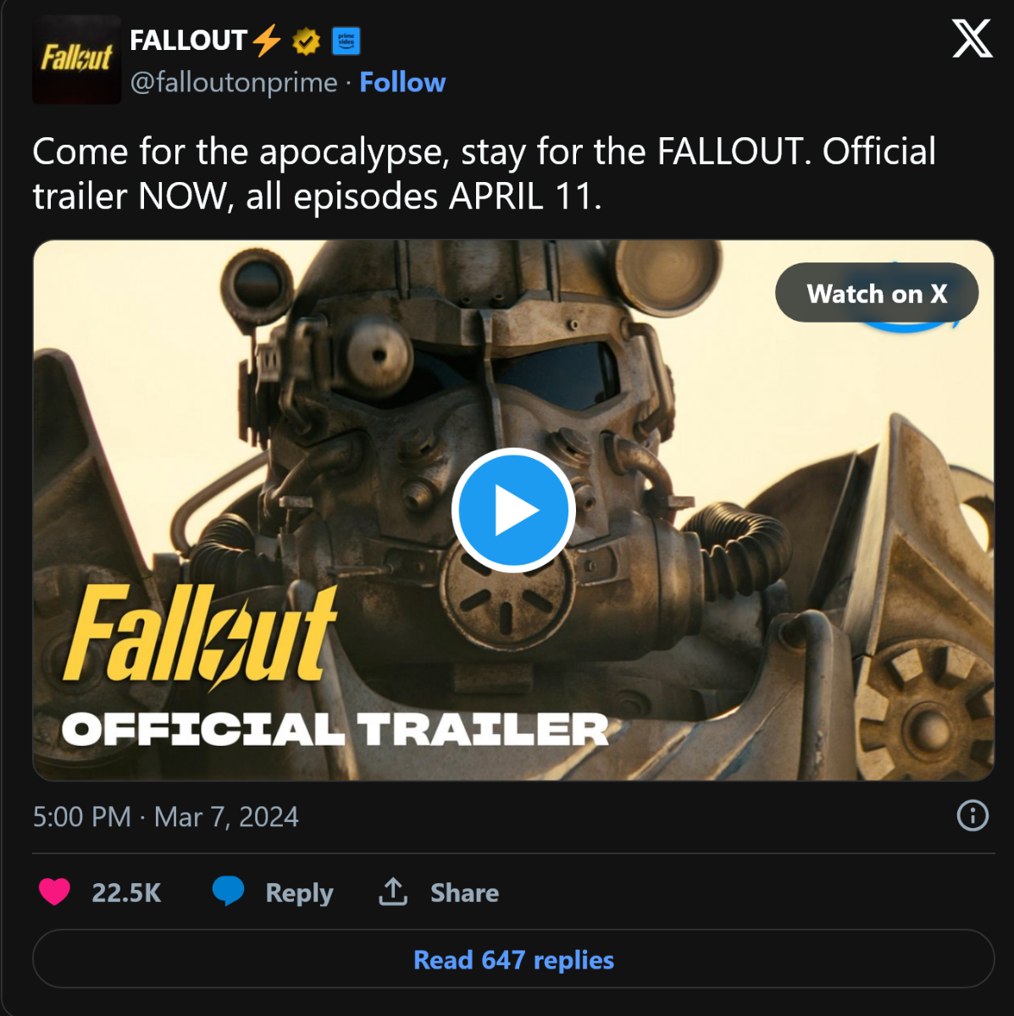Open the tweet info circle icon
The image size is (1014, 1016).
click(972, 815)
